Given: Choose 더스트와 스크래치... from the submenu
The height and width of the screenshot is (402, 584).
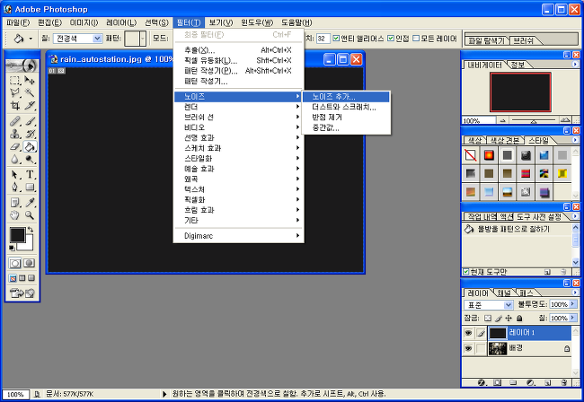Looking at the screenshot, I should coord(346,107).
